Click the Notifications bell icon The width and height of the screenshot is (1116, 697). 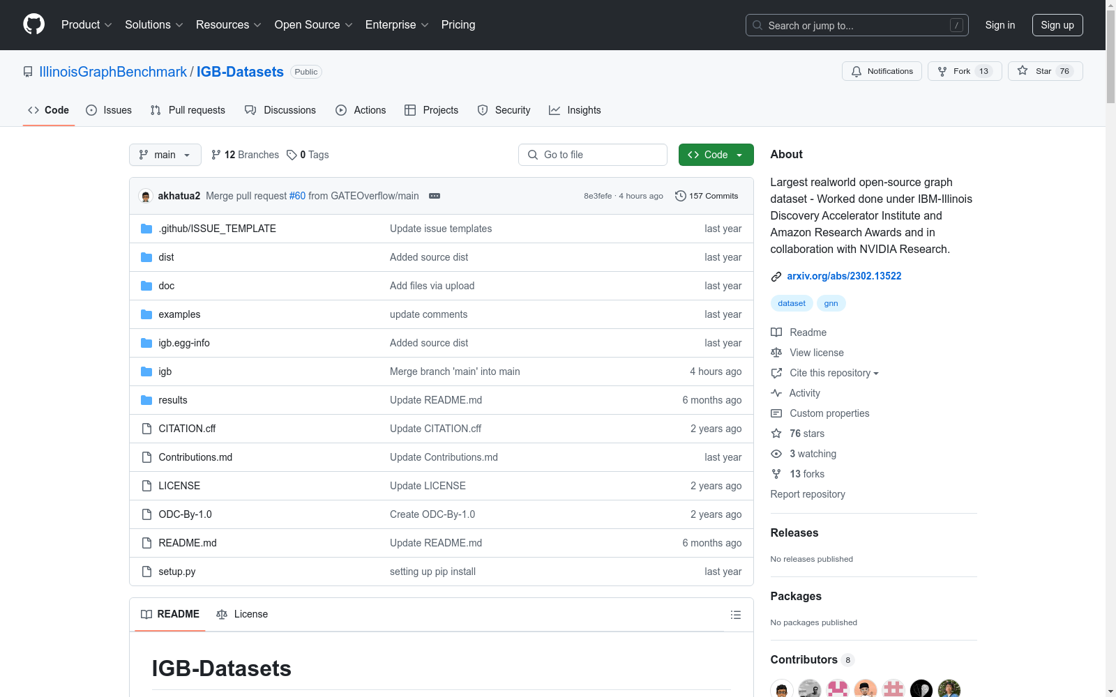click(857, 71)
